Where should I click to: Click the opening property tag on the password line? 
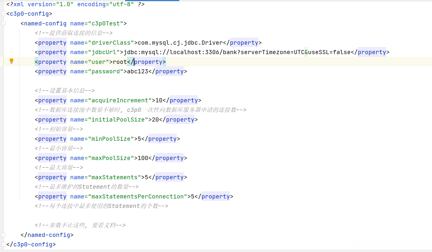[51, 72]
